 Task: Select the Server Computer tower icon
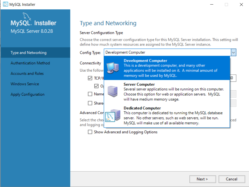pyautogui.click(x=112, y=90)
